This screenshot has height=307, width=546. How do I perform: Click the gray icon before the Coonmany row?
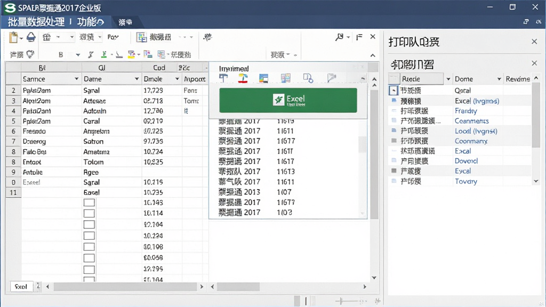394,141
